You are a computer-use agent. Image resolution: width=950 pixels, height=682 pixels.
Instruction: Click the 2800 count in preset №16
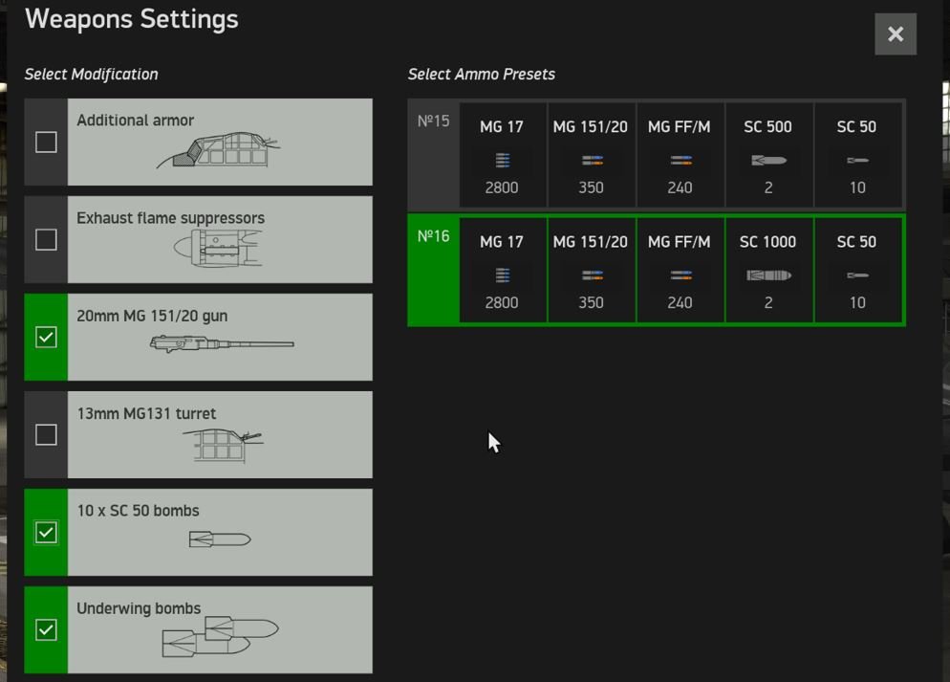click(502, 303)
